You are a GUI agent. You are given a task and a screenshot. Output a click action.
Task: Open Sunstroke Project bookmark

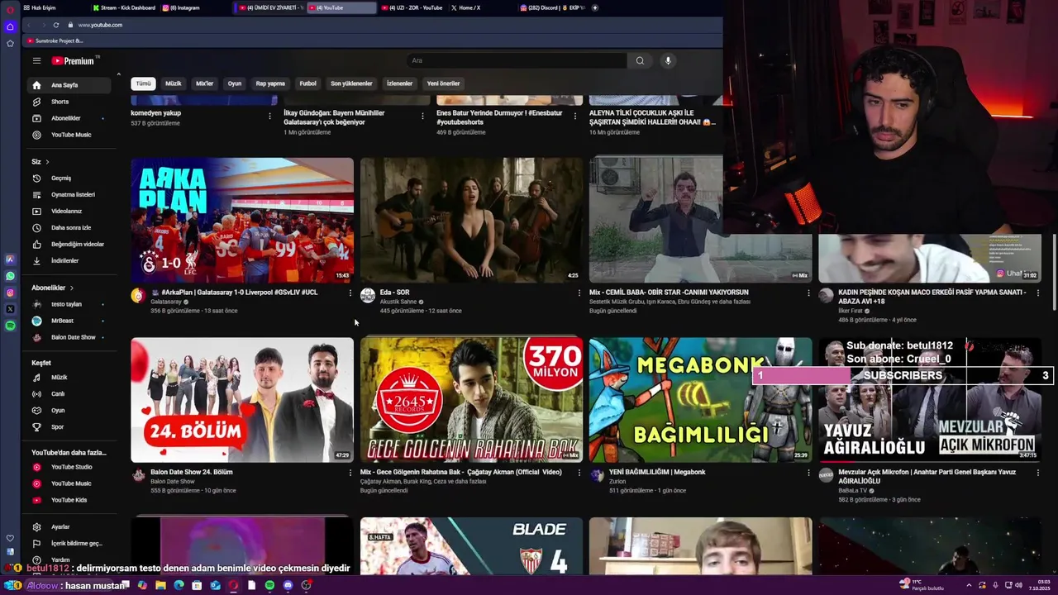(x=55, y=40)
